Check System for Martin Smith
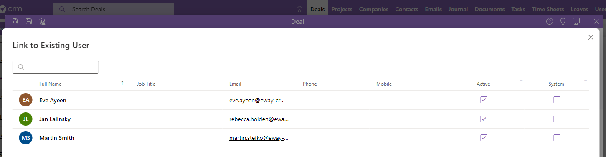This screenshot has width=606, height=157. pyautogui.click(x=557, y=138)
